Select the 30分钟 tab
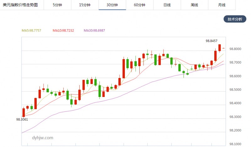 (112, 5)
